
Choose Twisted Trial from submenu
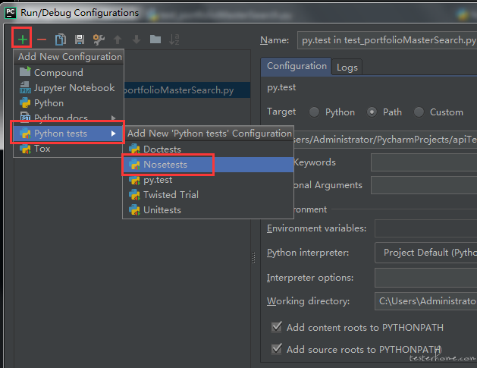point(208,195)
